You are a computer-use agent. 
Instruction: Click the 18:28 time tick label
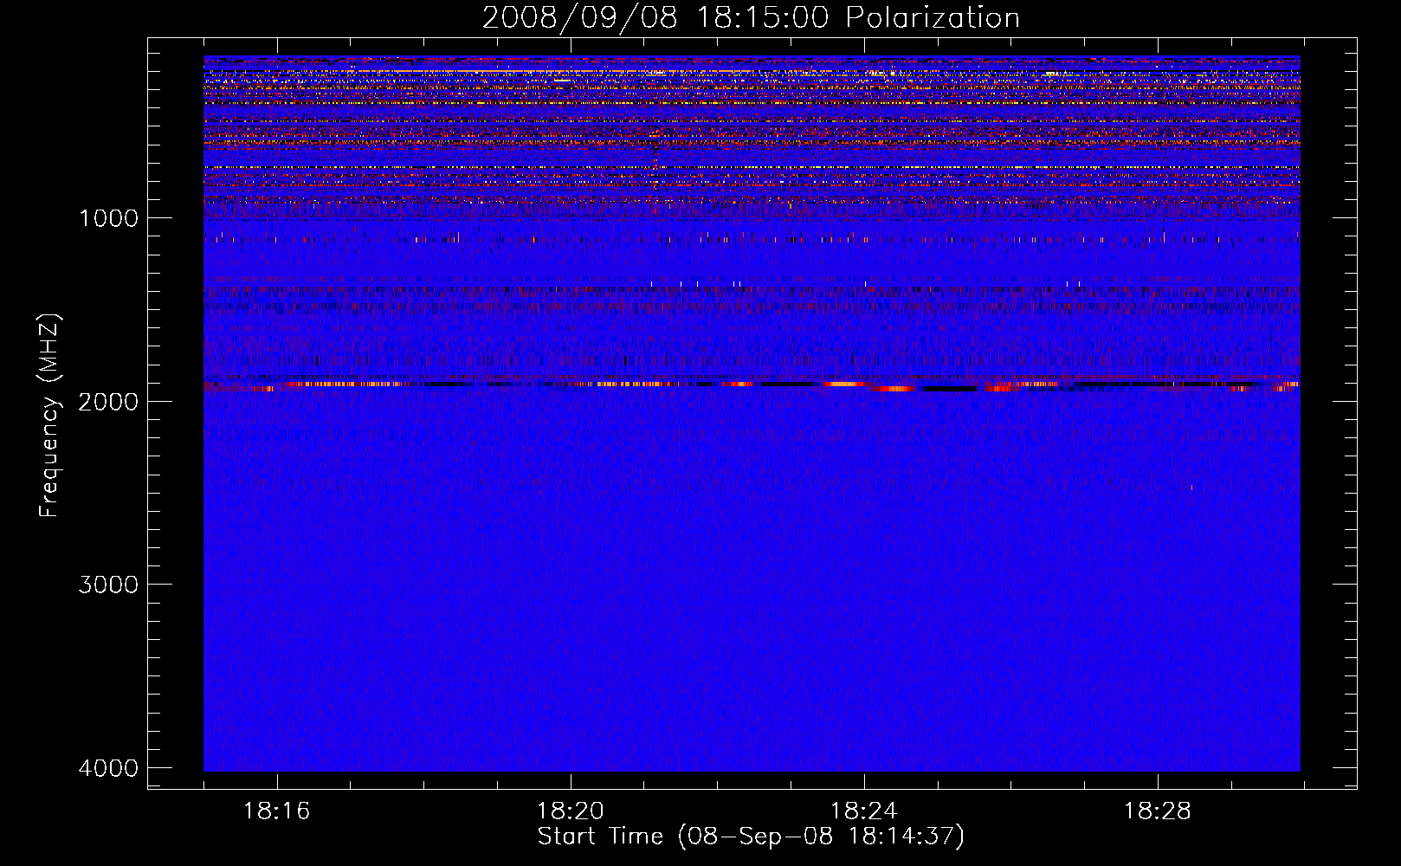[1158, 811]
